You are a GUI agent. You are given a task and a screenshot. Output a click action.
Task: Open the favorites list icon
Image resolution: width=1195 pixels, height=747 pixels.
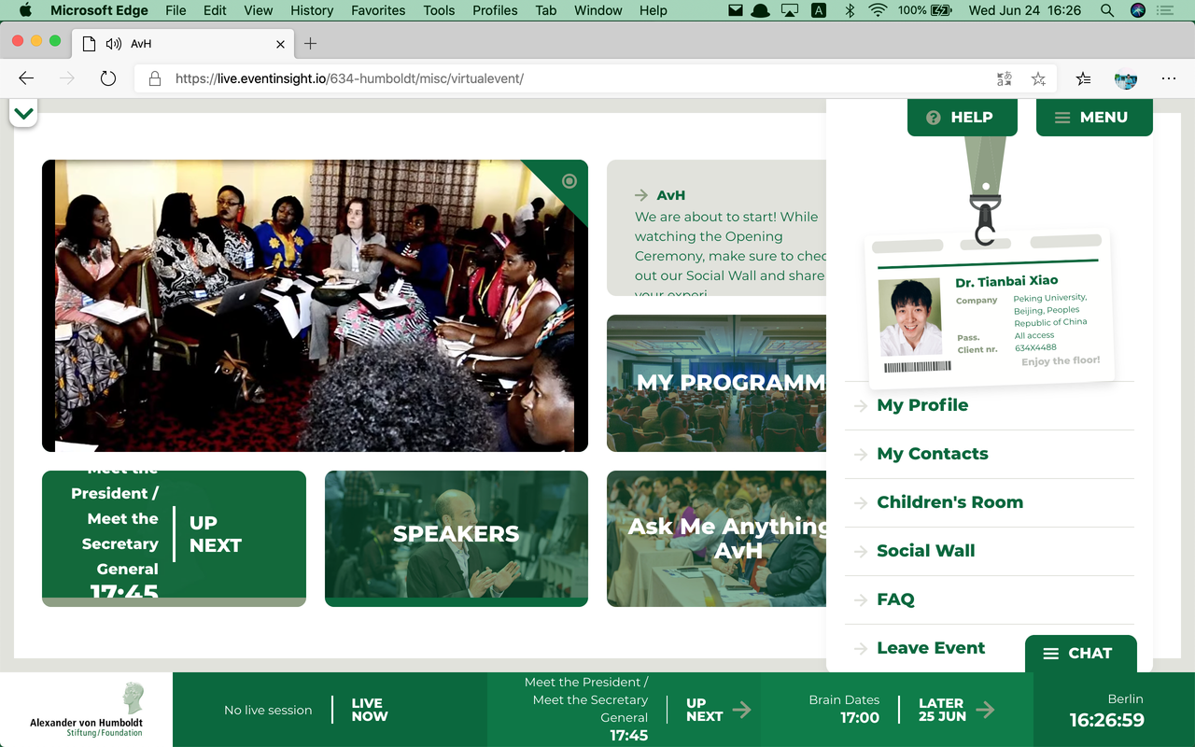tap(1083, 79)
